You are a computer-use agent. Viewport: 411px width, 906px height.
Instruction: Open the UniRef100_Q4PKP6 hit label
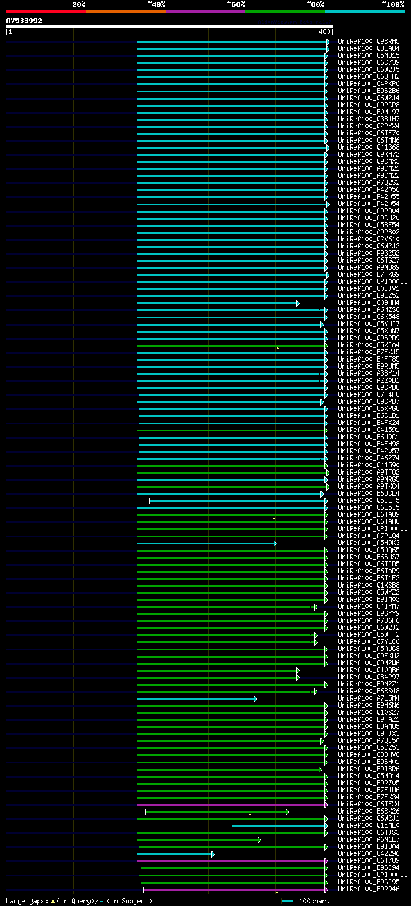pos(369,83)
